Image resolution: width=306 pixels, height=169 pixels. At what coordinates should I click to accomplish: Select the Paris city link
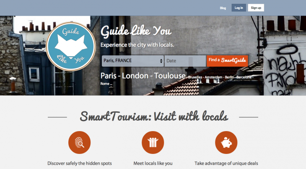tap(108, 76)
